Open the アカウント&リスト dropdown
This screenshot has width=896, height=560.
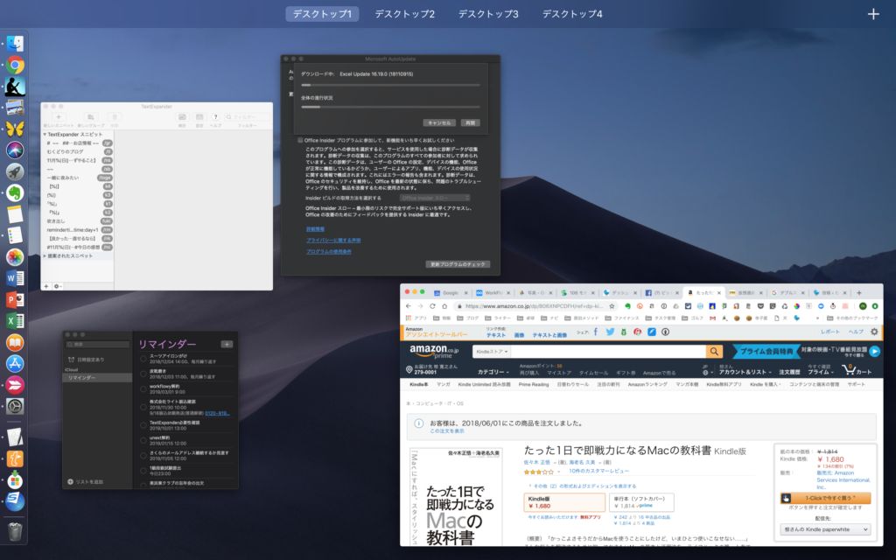(x=745, y=372)
